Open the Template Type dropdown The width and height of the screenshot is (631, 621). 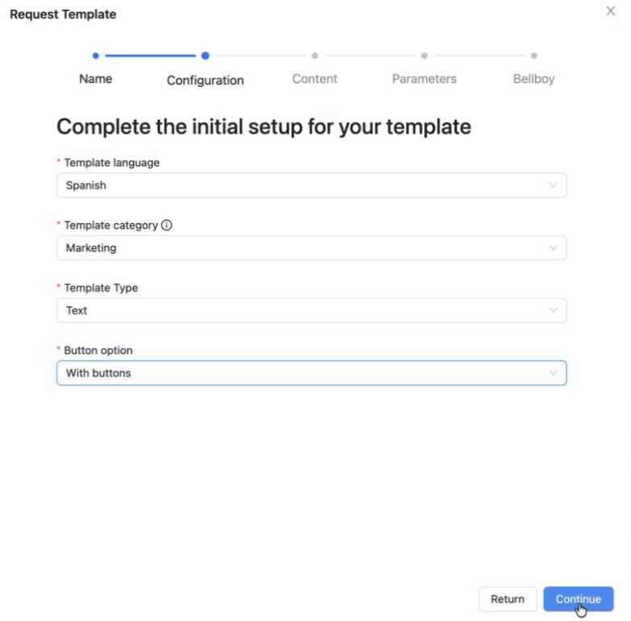point(310,310)
